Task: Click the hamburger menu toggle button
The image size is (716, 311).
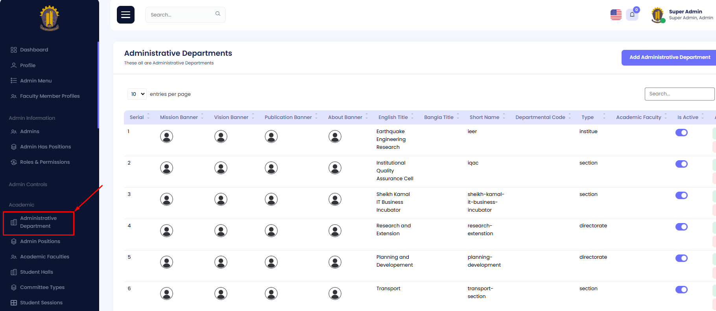Action: click(x=125, y=15)
